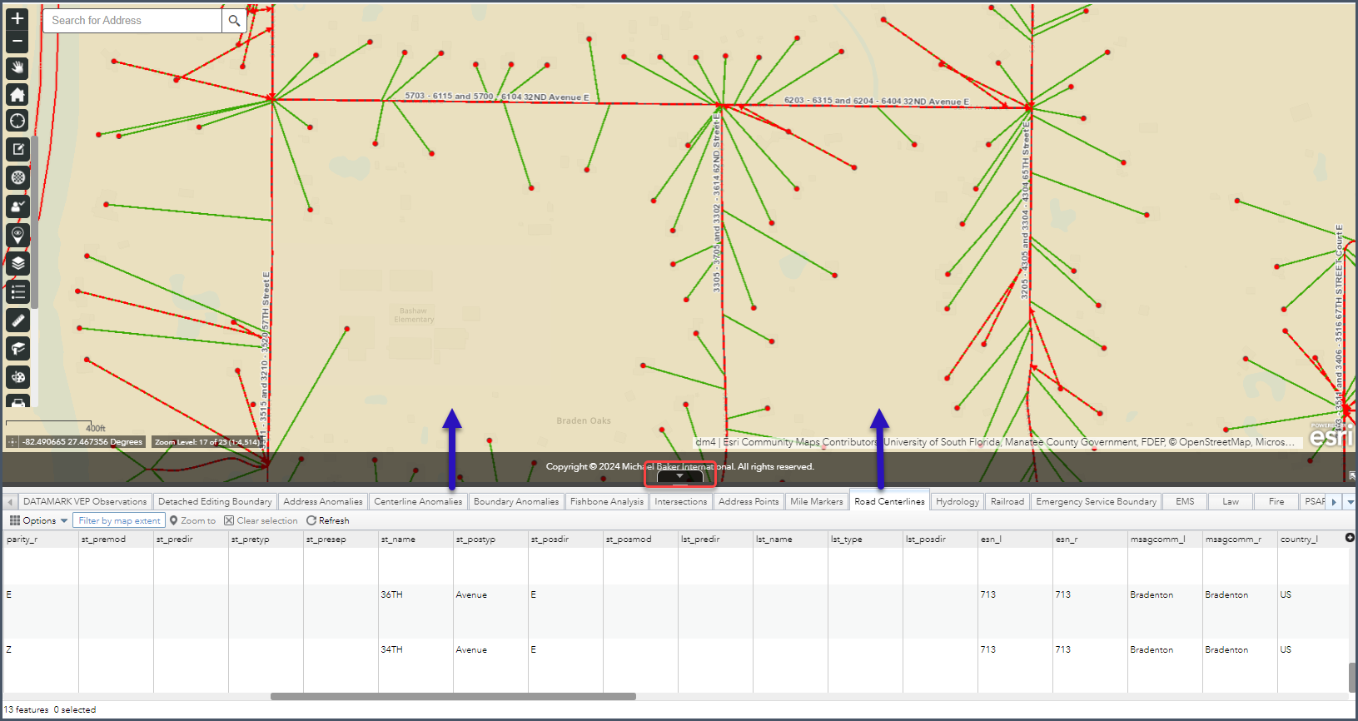This screenshot has width=1358, height=721.
Task: Zoom in on the map
Action: tap(17, 18)
